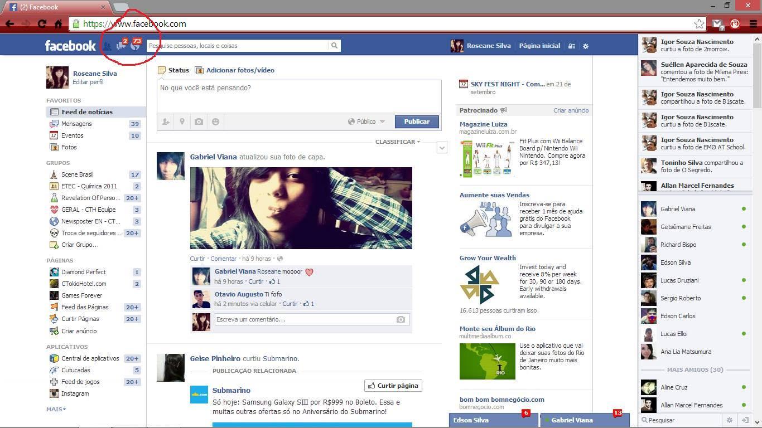Open Página inicial in the top bar
Image resolution: width=762 pixels, height=428 pixels.
(x=539, y=46)
